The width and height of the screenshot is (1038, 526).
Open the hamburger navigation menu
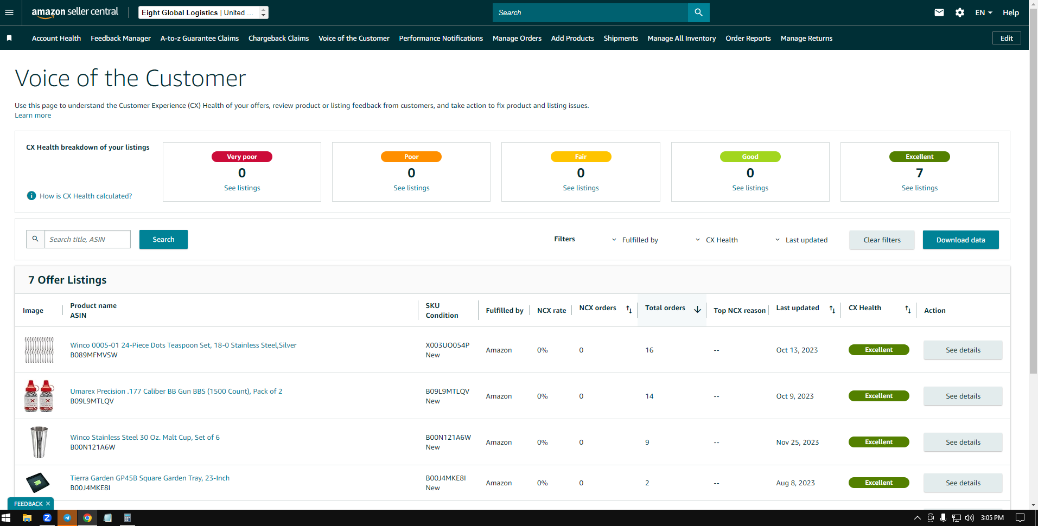pyautogui.click(x=9, y=12)
